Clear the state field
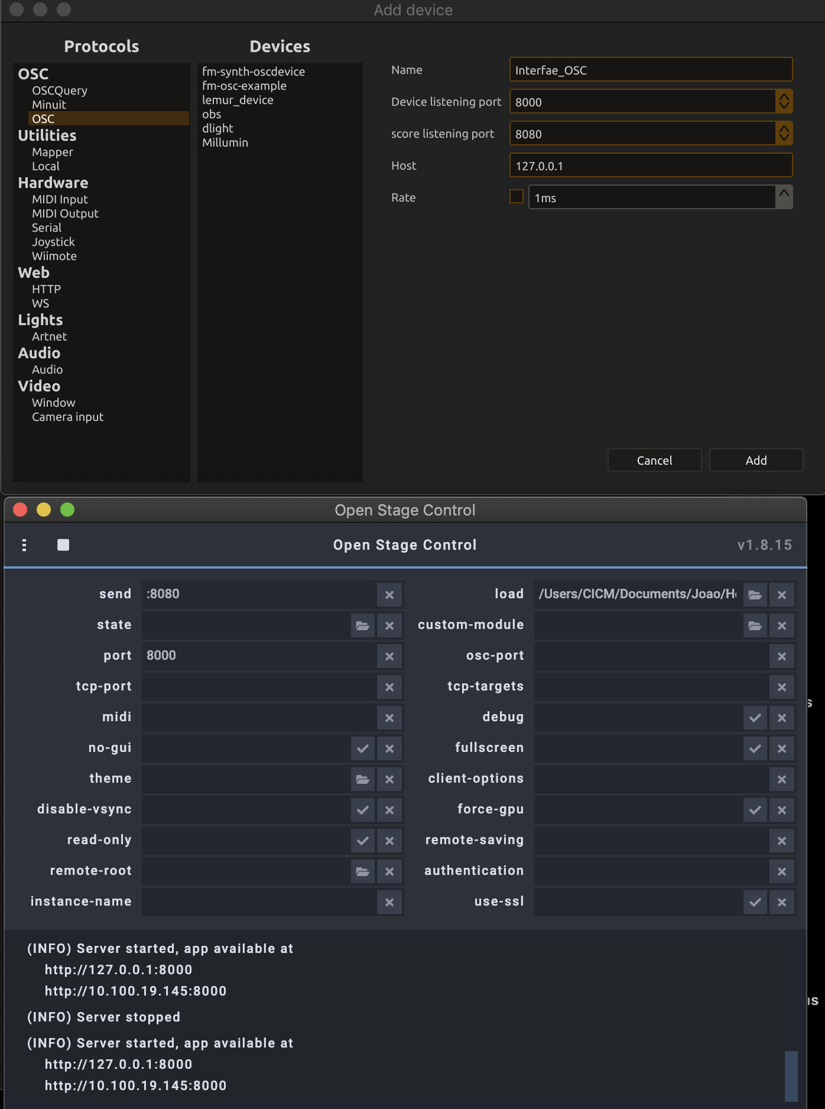The width and height of the screenshot is (825, 1109). [x=389, y=625]
